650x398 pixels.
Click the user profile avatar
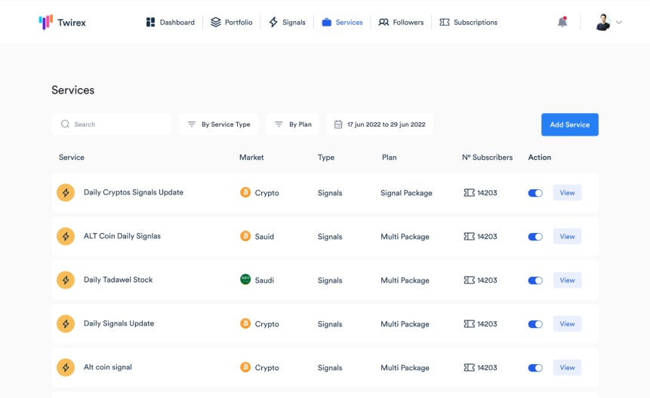603,23
